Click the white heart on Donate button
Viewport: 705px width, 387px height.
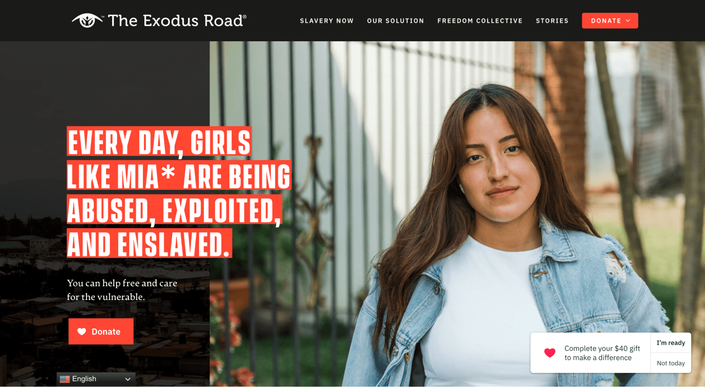[x=82, y=332]
